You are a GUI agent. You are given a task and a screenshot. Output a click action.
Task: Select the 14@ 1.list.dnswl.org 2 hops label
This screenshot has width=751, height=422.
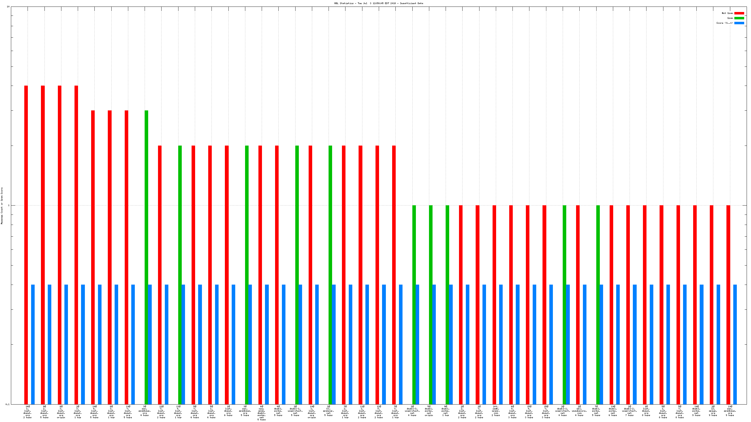[x=27, y=412]
